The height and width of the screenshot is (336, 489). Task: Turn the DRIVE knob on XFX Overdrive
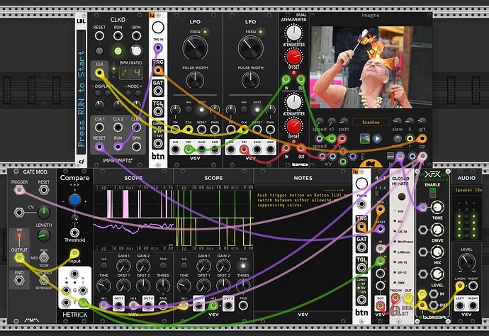(437, 230)
